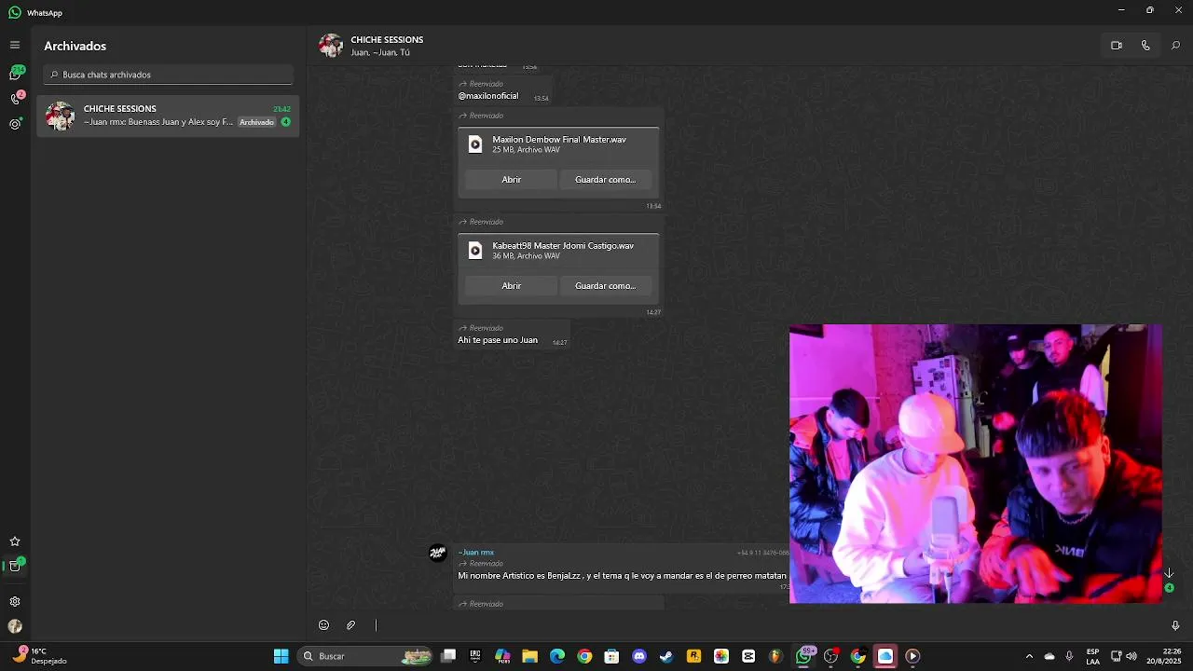
Task: Open profile avatar at sidebar bottom
Action: pyautogui.click(x=15, y=627)
